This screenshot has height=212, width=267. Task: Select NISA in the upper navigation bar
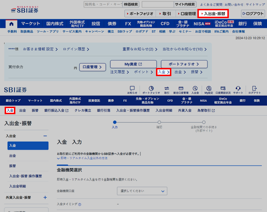pos(202,23)
